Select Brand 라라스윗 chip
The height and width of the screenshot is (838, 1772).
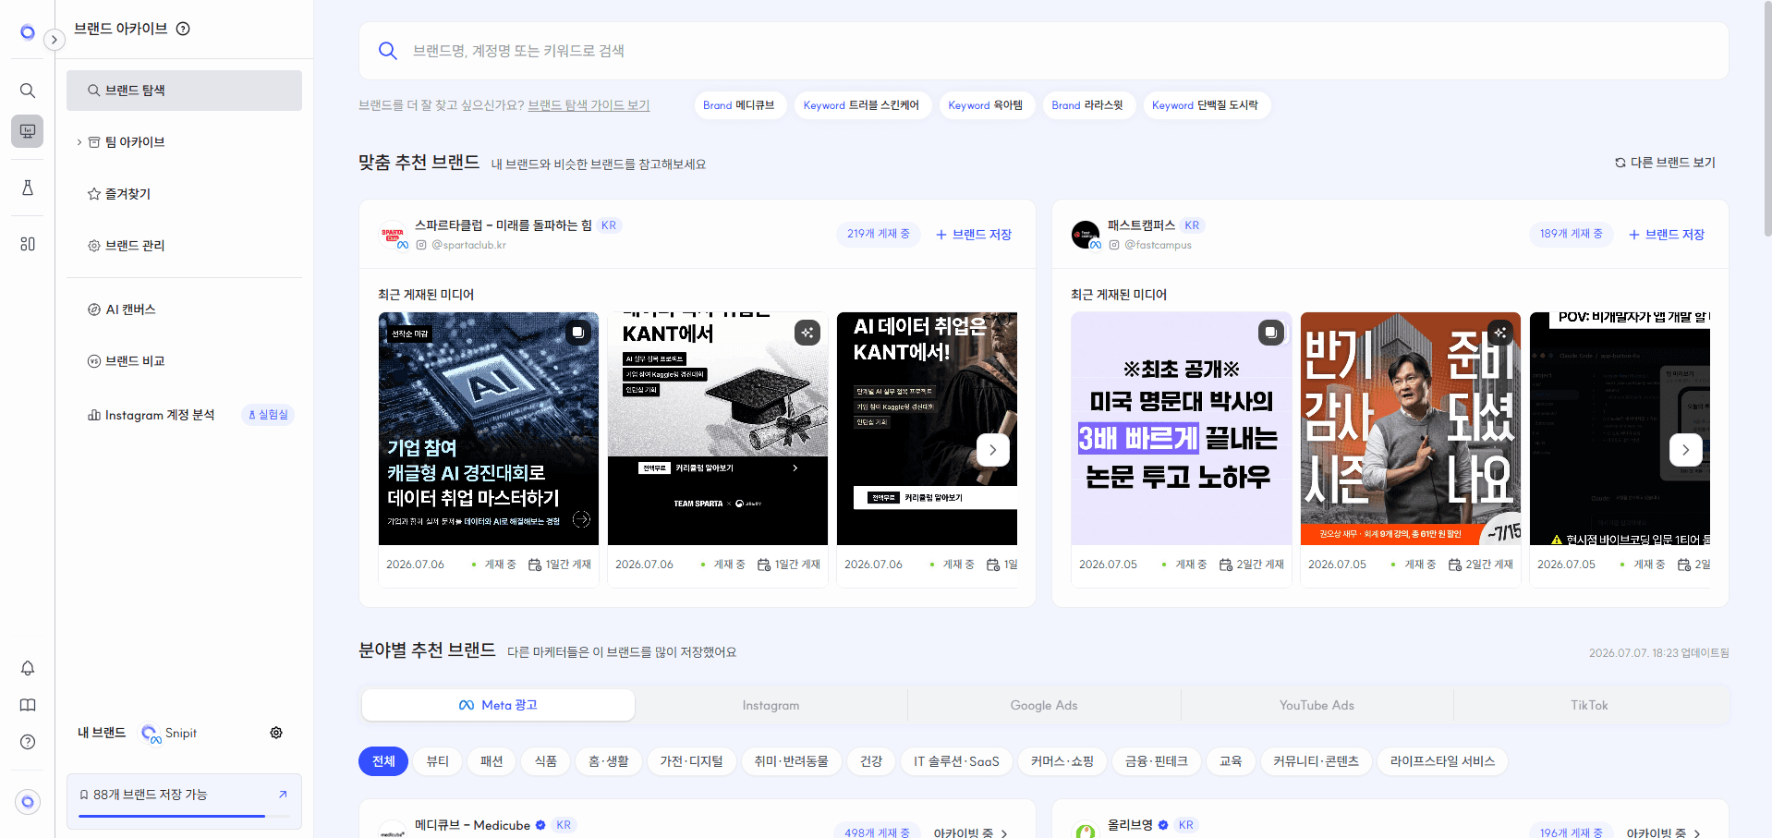[1087, 105]
